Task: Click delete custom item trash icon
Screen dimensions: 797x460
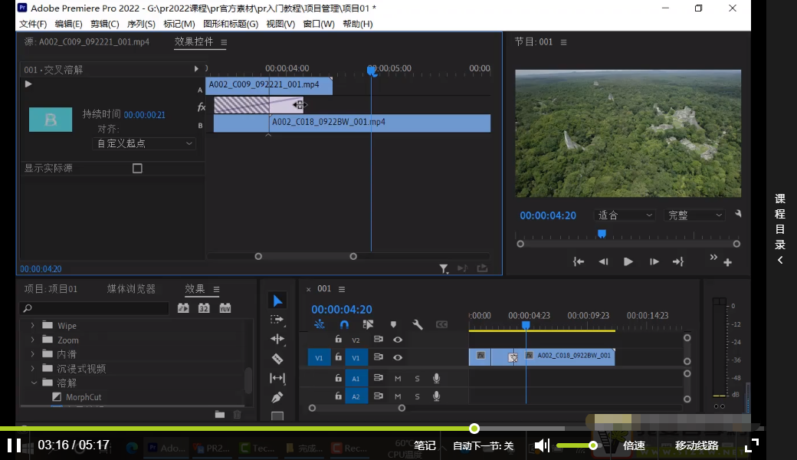Action: click(x=237, y=415)
